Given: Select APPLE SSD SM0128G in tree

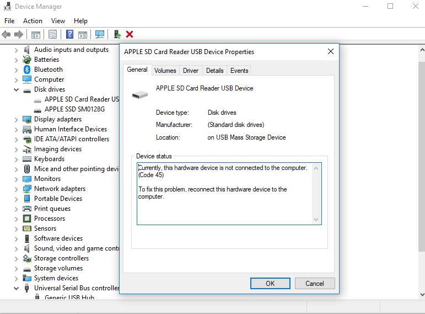Looking at the screenshot, I should (x=74, y=109).
